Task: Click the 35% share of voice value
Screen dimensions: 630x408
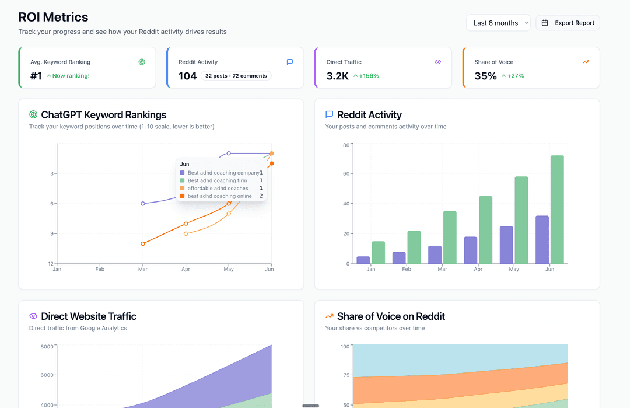Action: 485,76
